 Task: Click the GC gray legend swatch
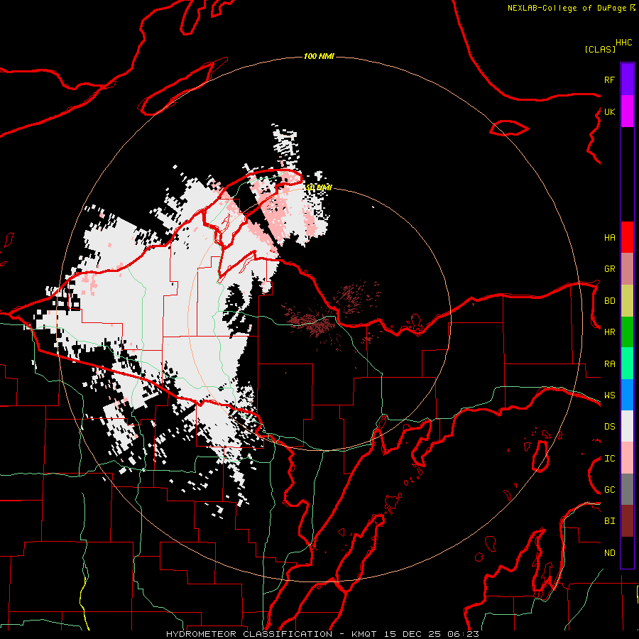627,489
